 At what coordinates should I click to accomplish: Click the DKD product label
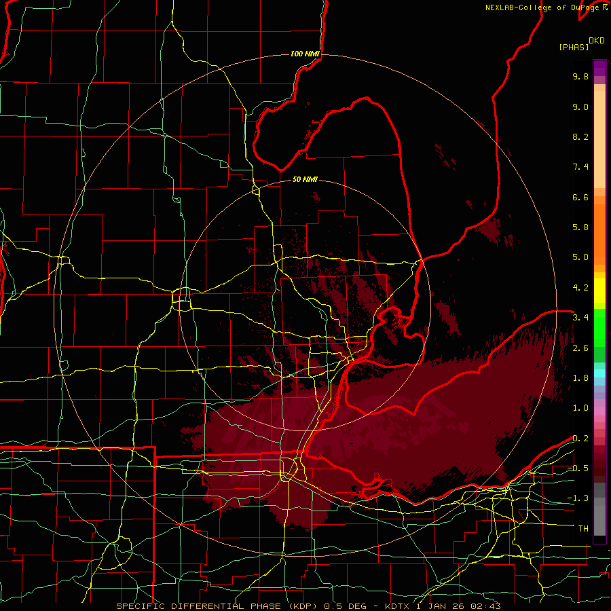coord(597,41)
